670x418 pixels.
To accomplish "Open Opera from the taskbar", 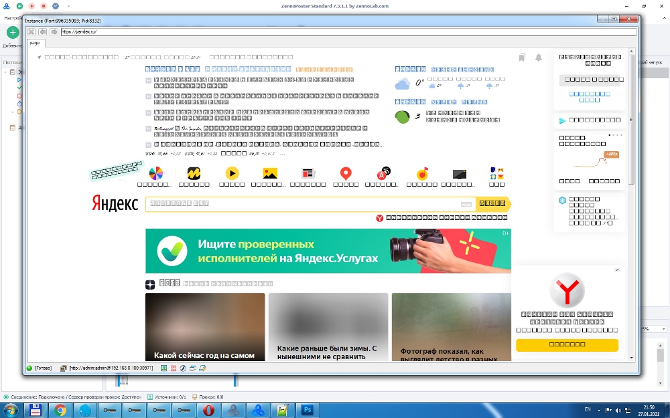I will click(x=208, y=411).
